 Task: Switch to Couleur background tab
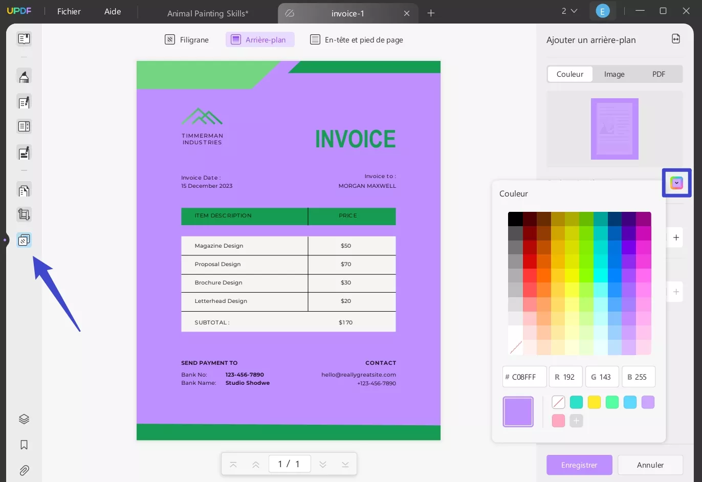pyautogui.click(x=570, y=74)
